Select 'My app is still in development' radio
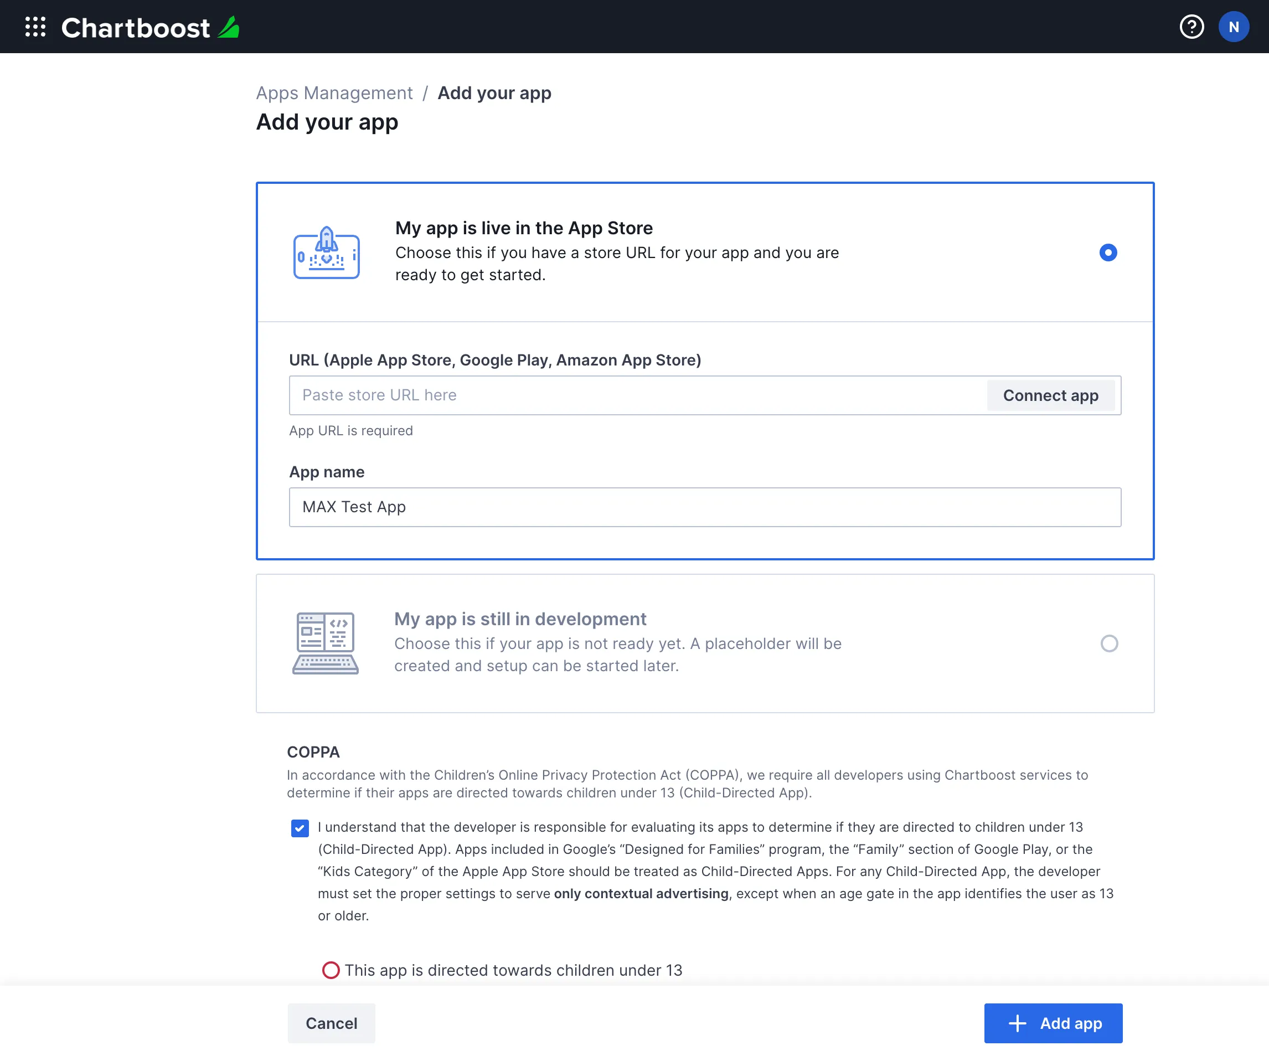 point(1109,643)
